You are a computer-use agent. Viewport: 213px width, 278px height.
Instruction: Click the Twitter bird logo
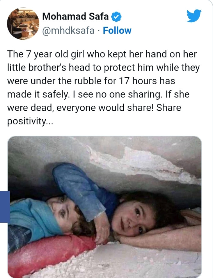(x=194, y=16)
